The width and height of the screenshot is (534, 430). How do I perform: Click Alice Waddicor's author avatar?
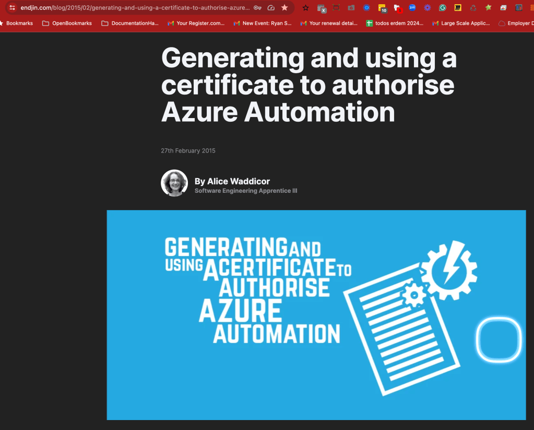click(x=174, y=183)
